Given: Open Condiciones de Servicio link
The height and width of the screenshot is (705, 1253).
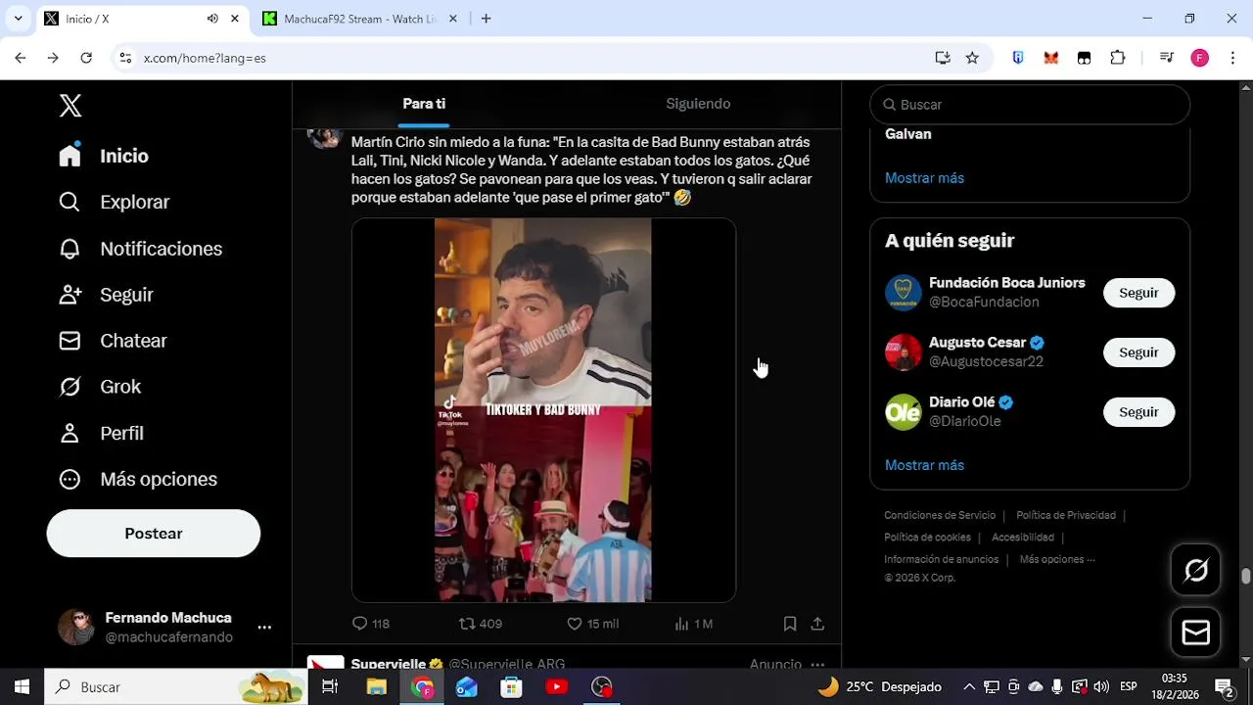Looking at the screenshot, I should (x=940, y=515).
